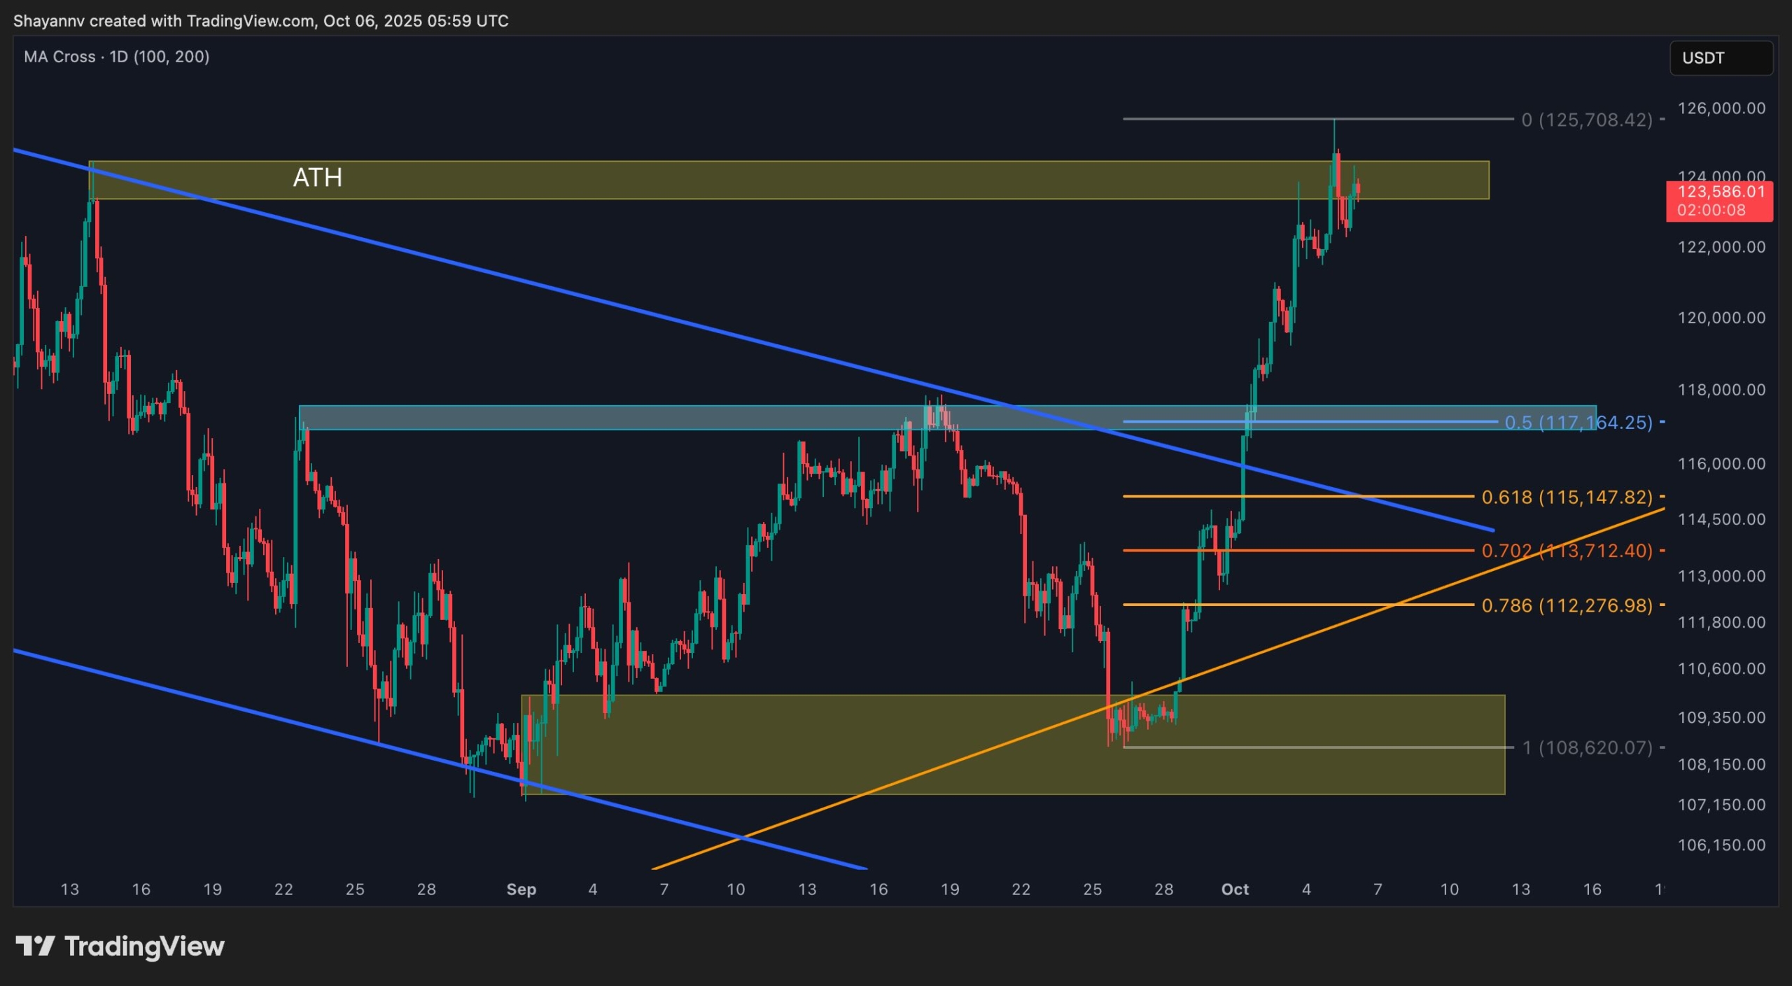
Task: Click the yellow ATH resistance rectangle
Action: pos(770,181)
